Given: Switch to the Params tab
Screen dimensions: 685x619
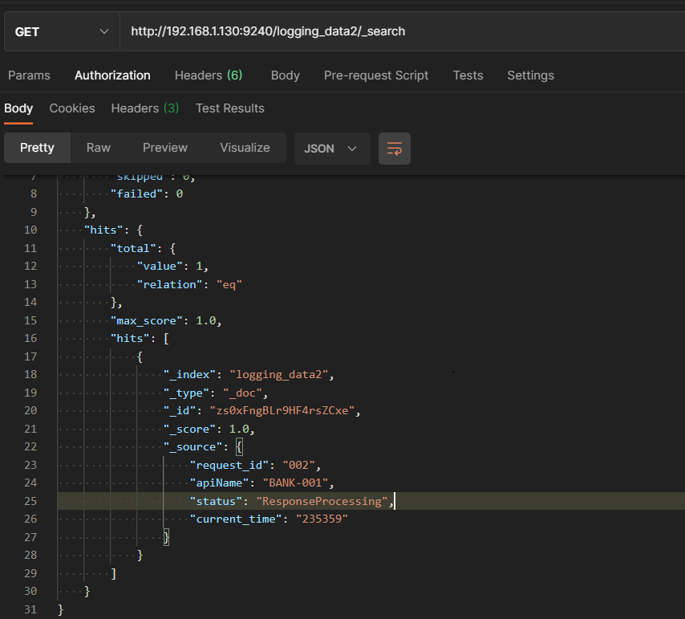Looking at the screenshot, I should 29,75.
